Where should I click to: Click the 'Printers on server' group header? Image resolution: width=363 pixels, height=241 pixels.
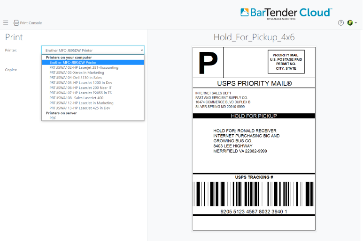61,113
